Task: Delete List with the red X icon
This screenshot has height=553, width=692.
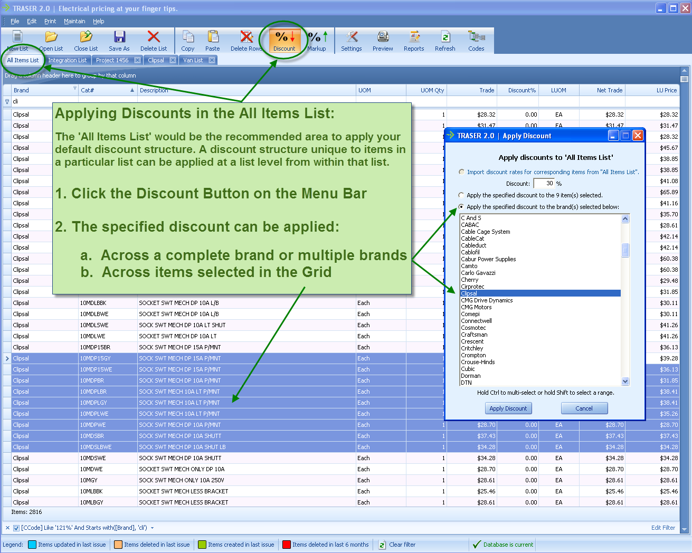Action: click(x=154, y=41)
